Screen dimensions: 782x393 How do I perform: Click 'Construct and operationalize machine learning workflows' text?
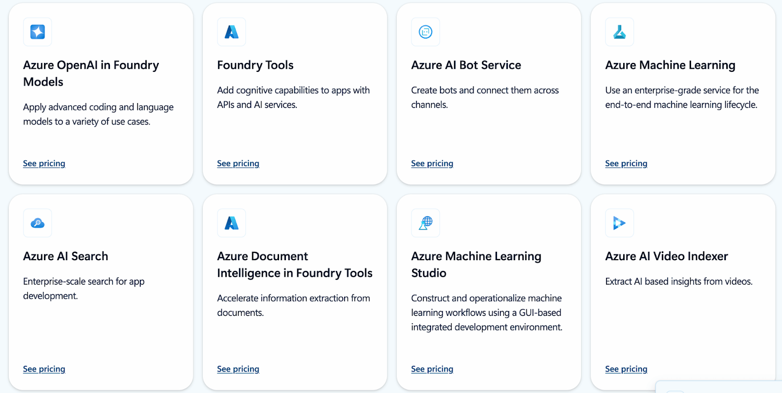click(x=487, y=312)
